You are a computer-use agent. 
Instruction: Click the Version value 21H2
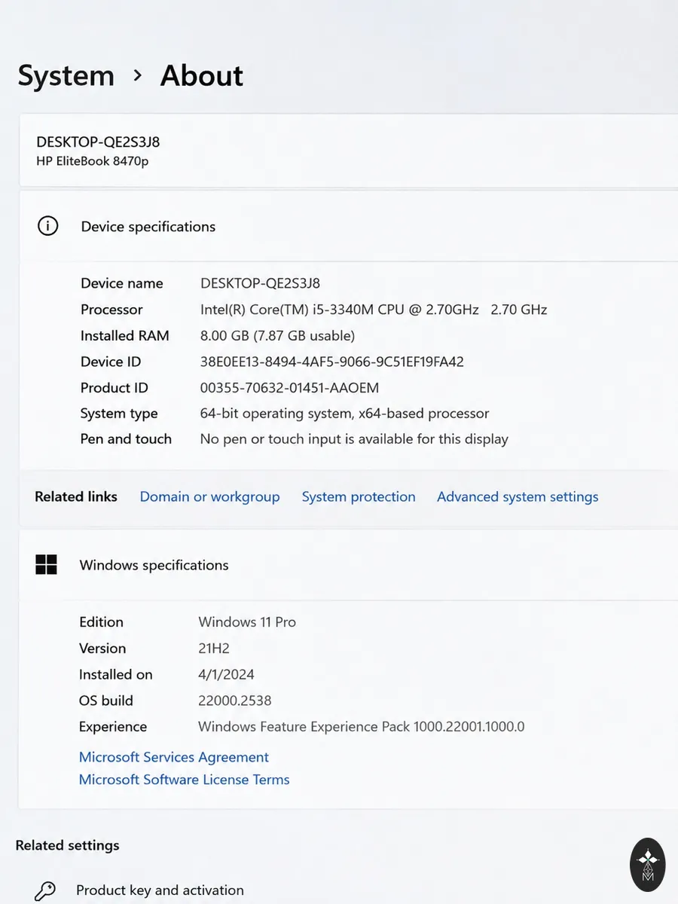(214, 649)
